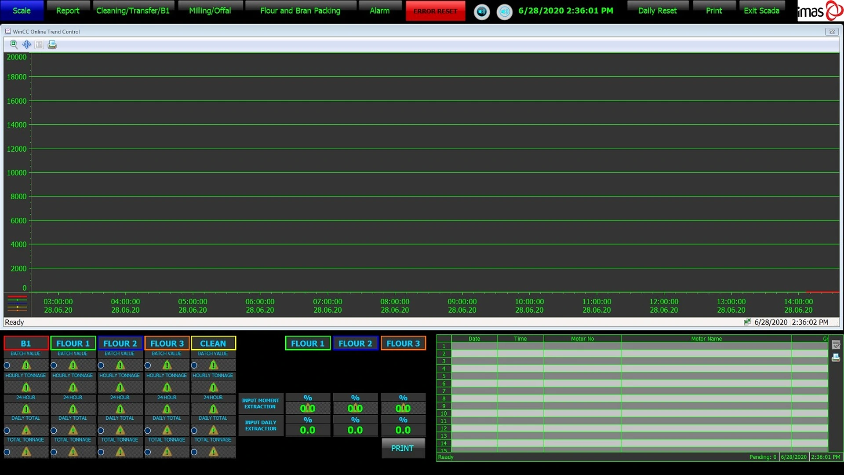The width and height of the screenshot is (844, 475).
Task: Click FLOUR 2 hourly tonnage warning icon
Action: [x=120, y=387]
